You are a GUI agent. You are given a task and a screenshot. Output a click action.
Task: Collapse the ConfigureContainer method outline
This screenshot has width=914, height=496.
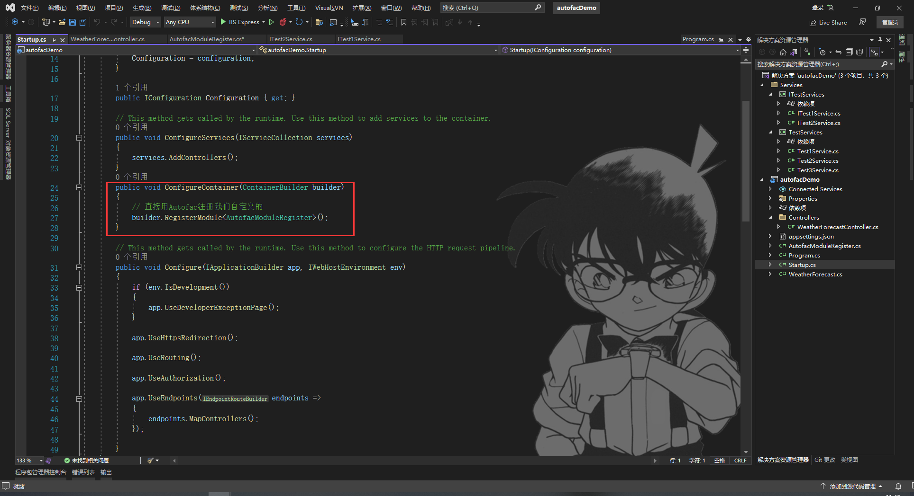click(x=79, y=187)
